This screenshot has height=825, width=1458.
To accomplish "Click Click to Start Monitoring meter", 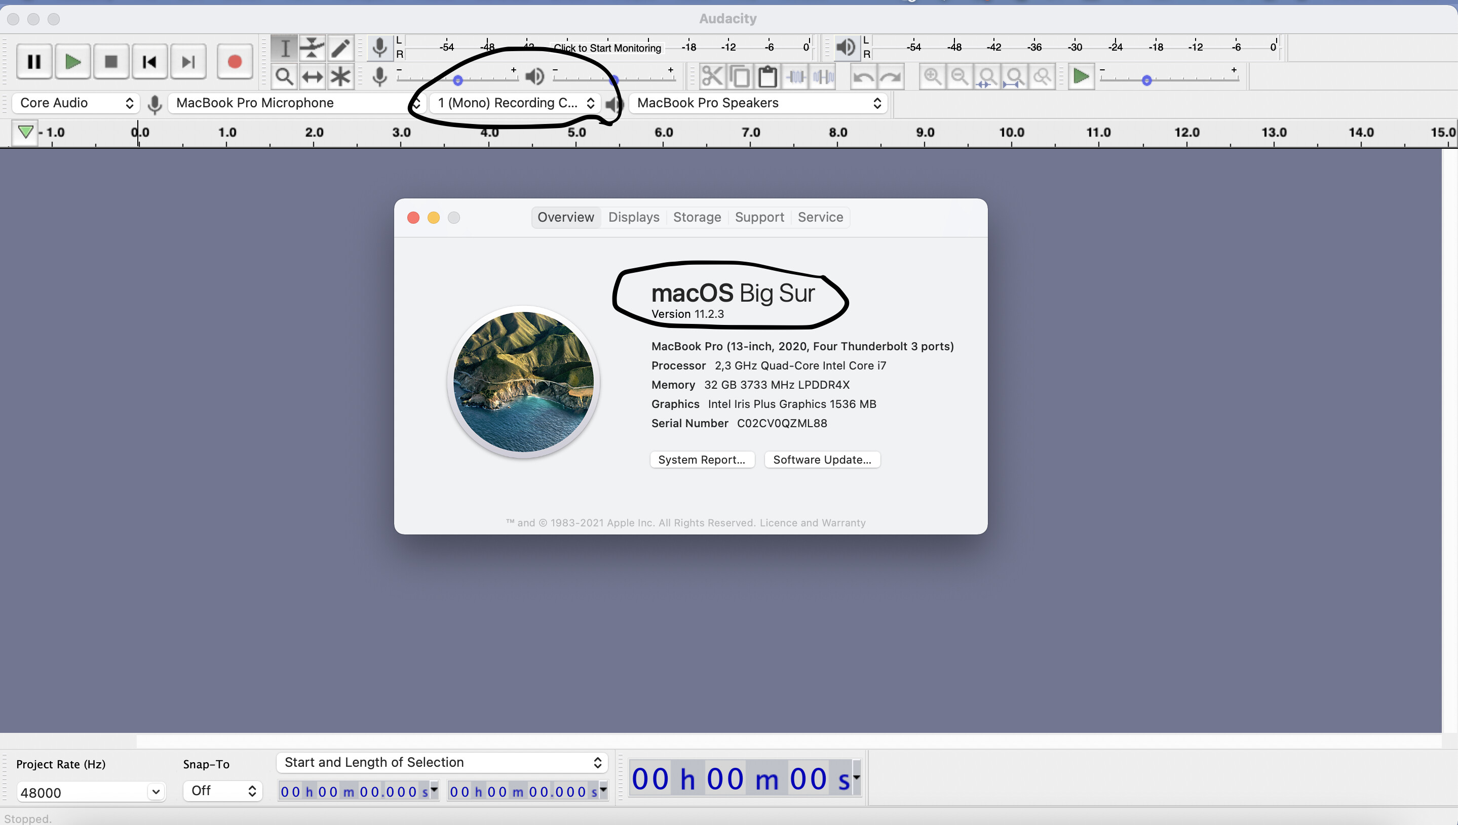I will (x=607, y=48).
